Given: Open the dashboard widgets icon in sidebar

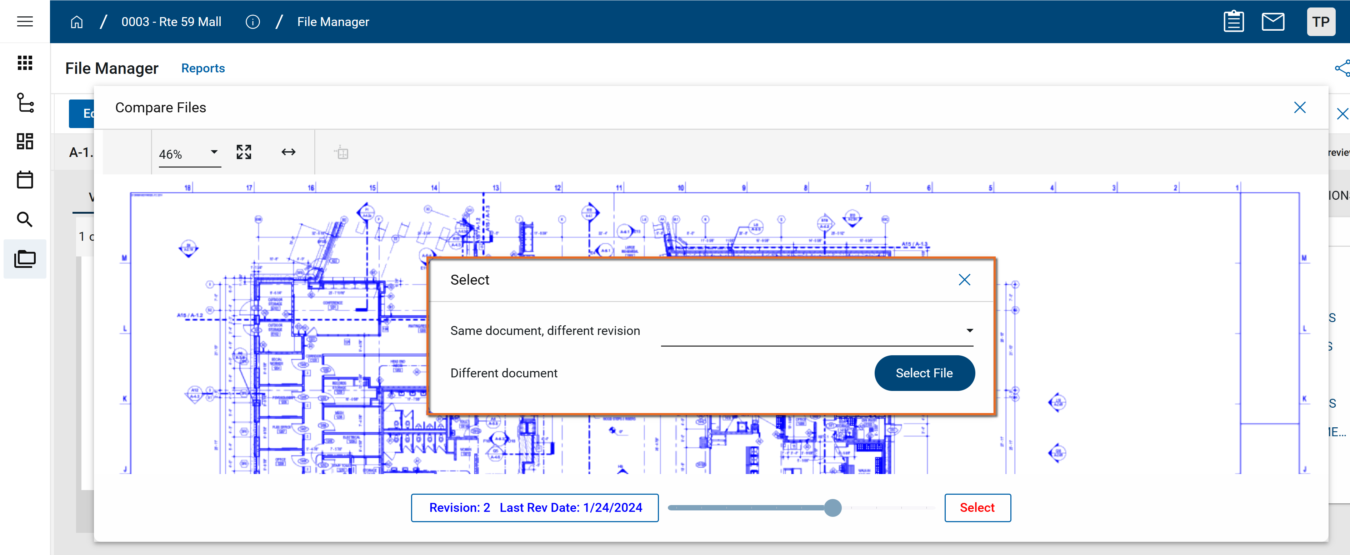Looking at the screenshot, I should pos(25,141).
